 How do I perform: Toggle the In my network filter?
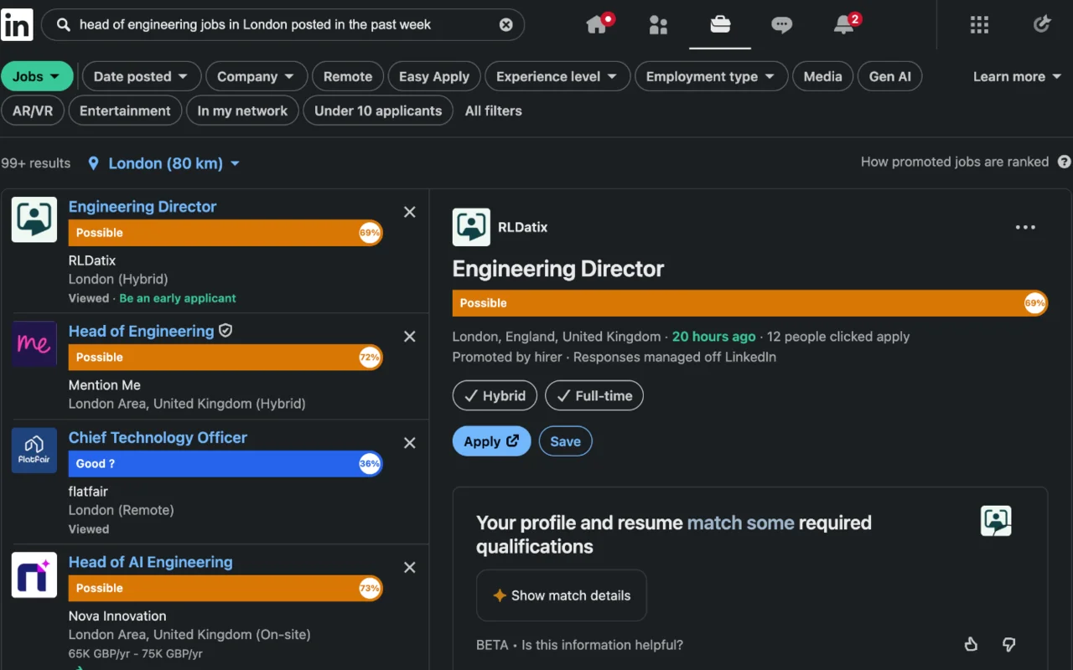(x=242, y=111)
